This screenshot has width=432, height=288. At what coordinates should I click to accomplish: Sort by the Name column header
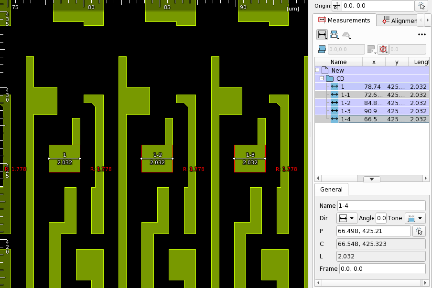[x=339, y=62]
